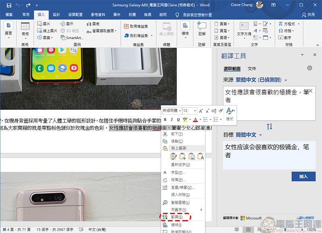This screenshot has height=233, width=322.
Task: Toggle underline in mini toolbar
Action: (x=178, y=120)
